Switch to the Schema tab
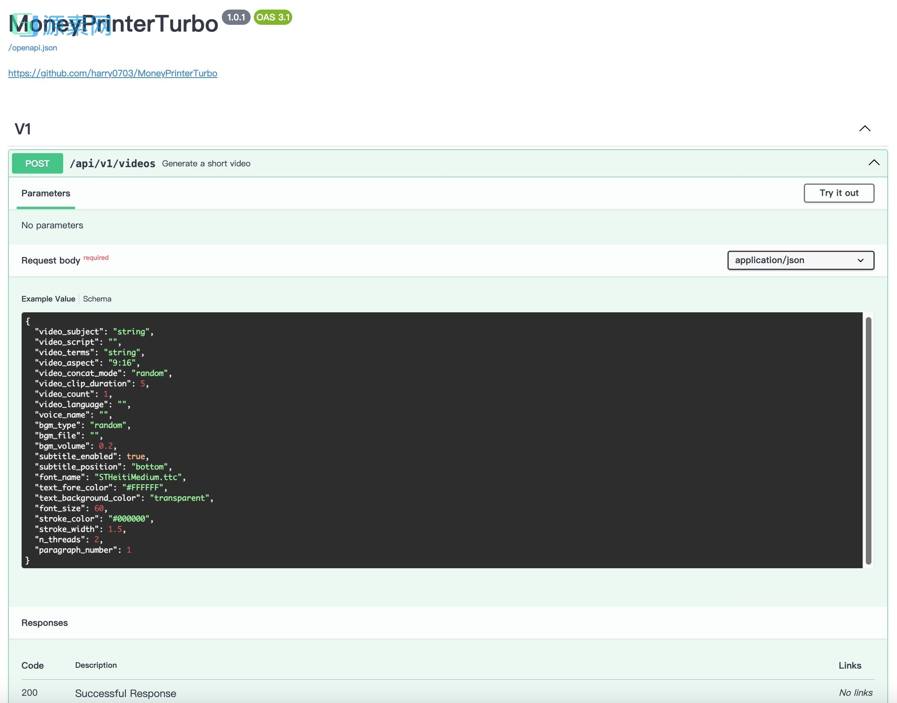 coord(97,299)
